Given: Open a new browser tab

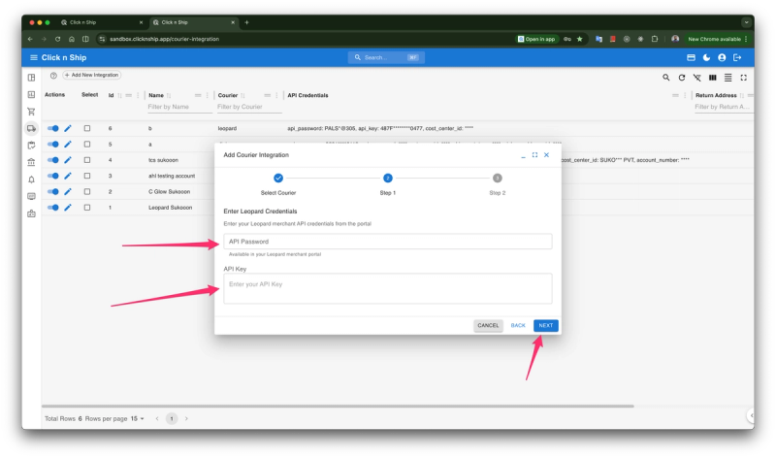Looking at the screenshot, I should [x=246, y=22].
